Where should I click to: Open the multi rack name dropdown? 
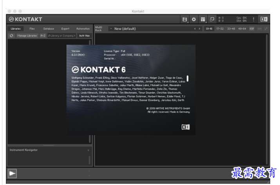pos(111,28)
